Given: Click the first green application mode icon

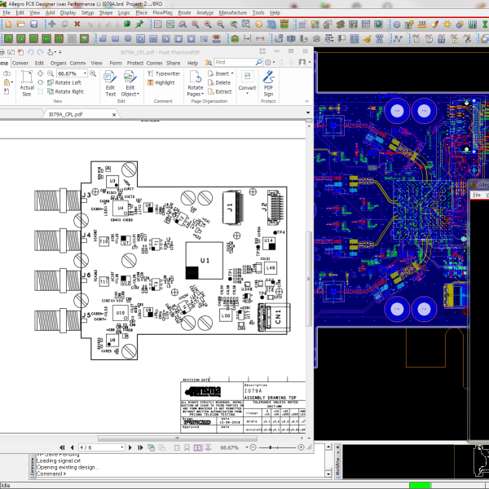Looking at the screenshot, I should point(8,38).
